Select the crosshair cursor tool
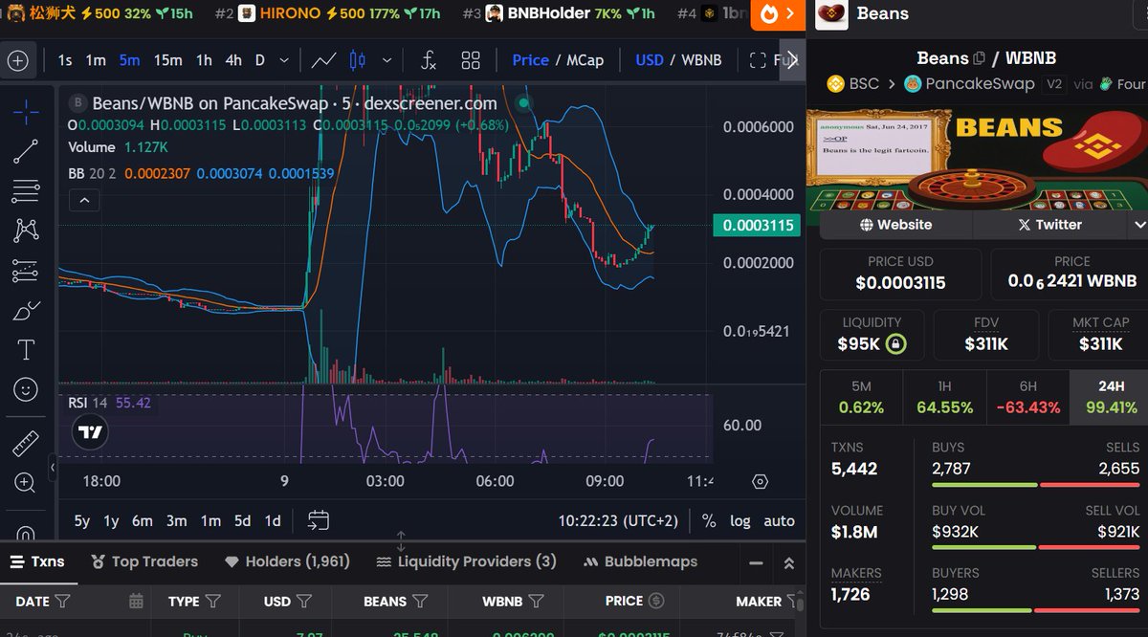Viewport: 1148px width, 637px height. tap(26, 112)
